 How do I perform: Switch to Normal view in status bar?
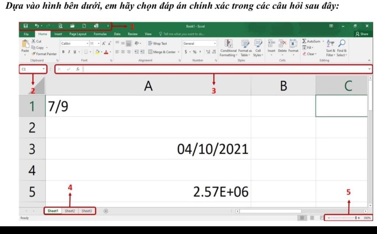click(302, 218)
